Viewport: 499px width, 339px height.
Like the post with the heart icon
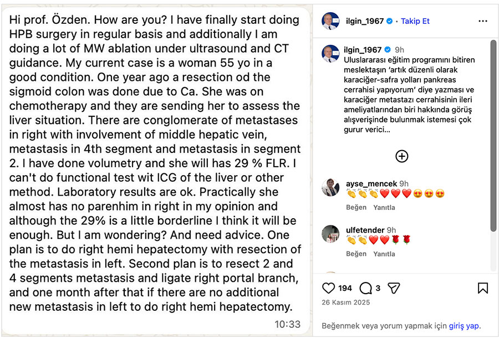point(329,288)
